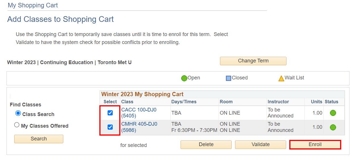Click the green Open status legend icon
Screen dimensions: 358x160
pyautogui.click(x=184, y=78)
